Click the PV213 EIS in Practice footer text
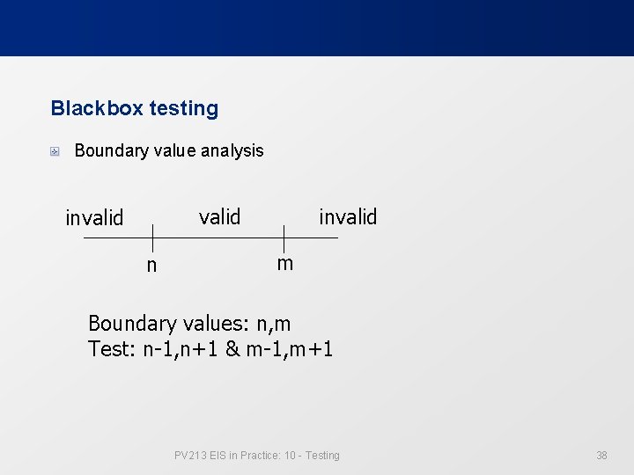Screen dimensions: 634x475 click(x=256, y=455)
